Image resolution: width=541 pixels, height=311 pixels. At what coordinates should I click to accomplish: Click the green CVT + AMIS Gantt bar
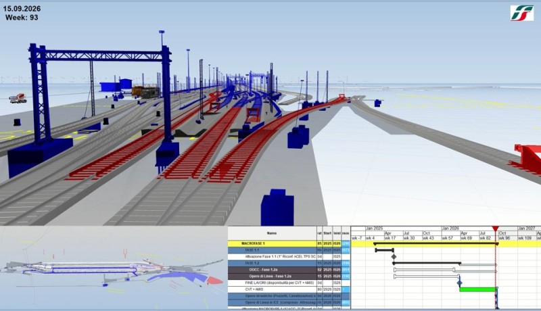click(477, 289)
